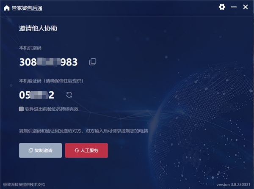Click the version 3.8.230331 label

click(x=233, y=184)
